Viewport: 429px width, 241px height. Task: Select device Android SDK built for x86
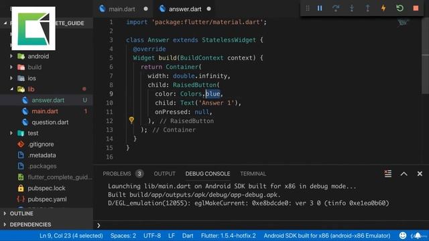327,236
